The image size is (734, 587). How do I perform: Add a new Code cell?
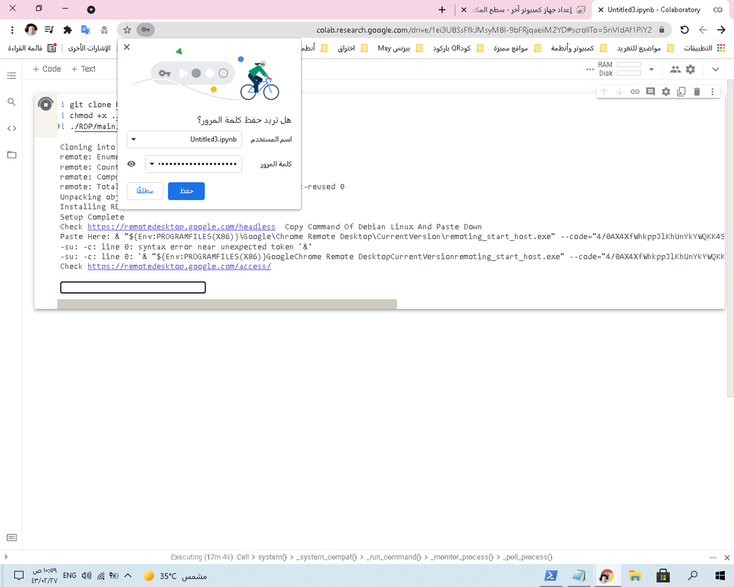(47, 69)
